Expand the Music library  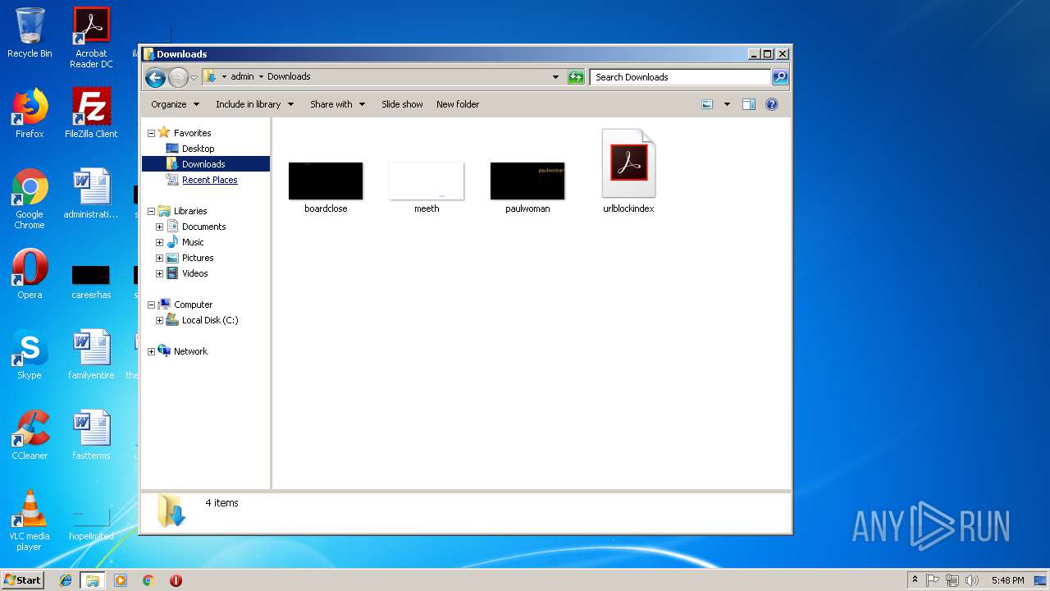[x=159, y=242]
